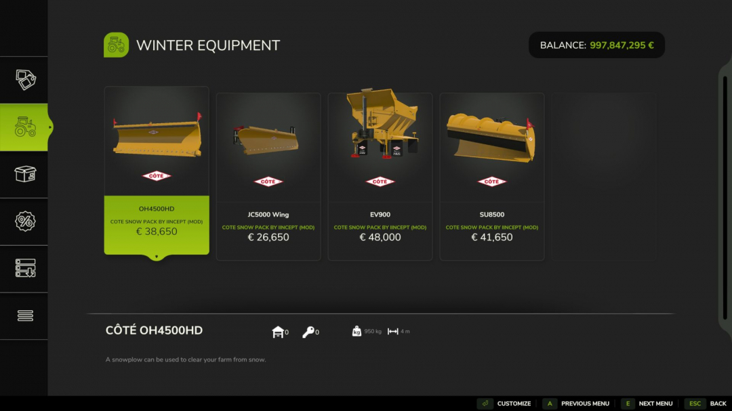Click the leased key icon in details

308,332
